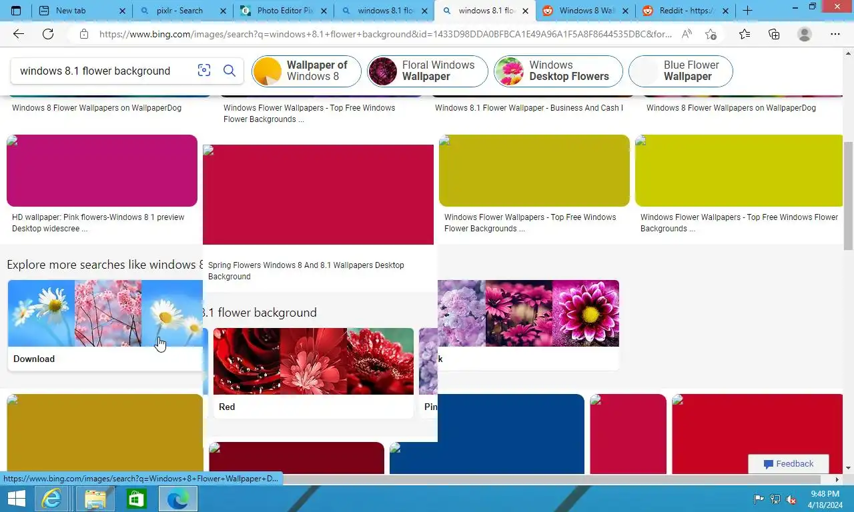Close the pixlr - Search tab
This screenshot has height=512, width=854.
(223, 11)
